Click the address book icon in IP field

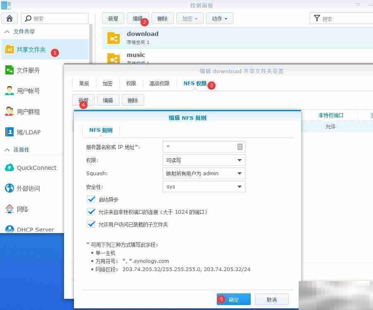click(240, 147)
